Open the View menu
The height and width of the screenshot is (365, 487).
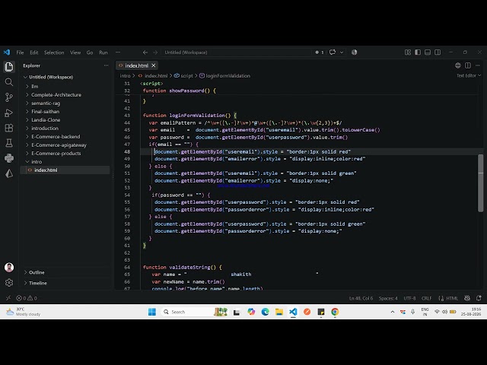click(x=75, y=52)
